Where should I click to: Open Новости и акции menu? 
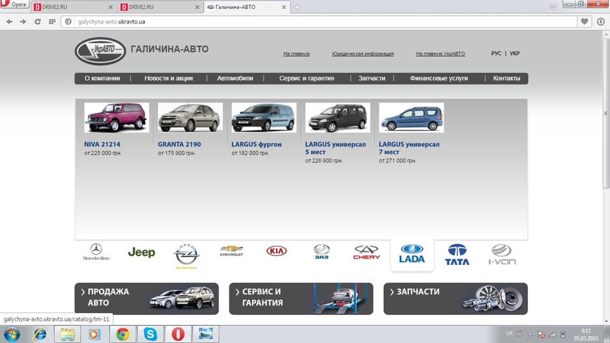coord(168,78)
